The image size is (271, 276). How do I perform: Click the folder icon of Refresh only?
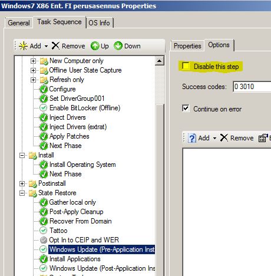[44, 80]
